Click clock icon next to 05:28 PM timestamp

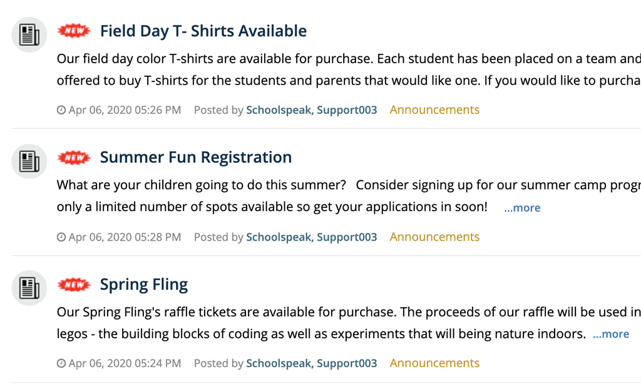click(61, 237)
